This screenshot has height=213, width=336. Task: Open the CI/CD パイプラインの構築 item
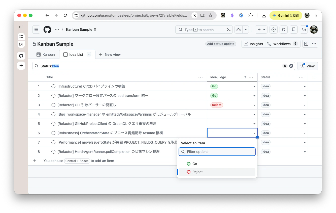(91, 86)
